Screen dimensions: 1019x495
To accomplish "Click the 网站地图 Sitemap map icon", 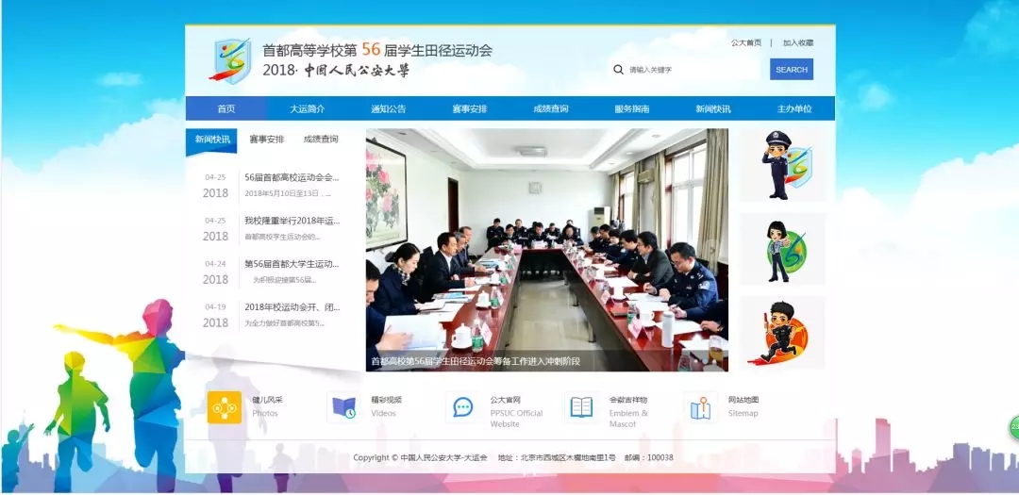I will tap(700, 407).
